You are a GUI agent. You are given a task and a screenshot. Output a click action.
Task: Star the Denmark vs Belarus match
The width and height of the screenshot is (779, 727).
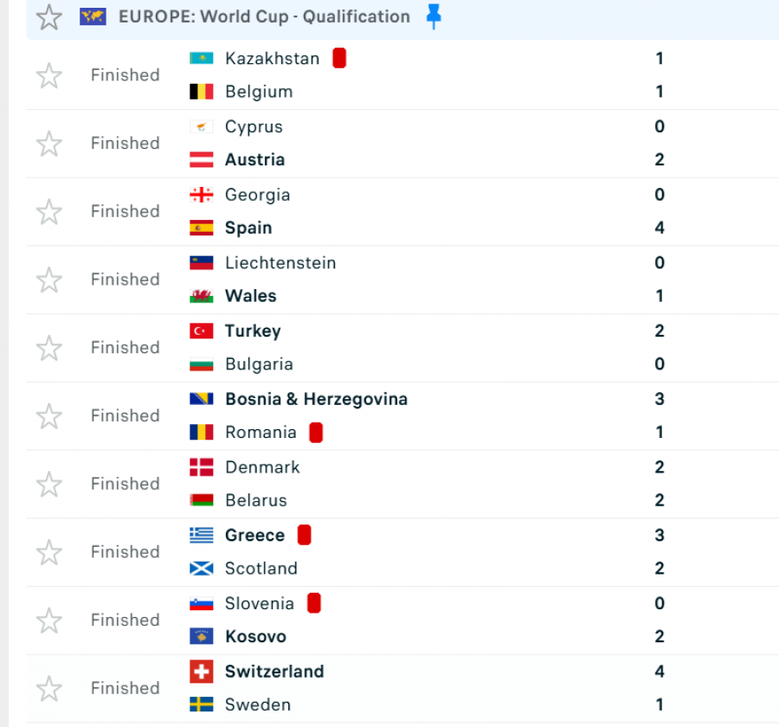click(x=49, y=485)
